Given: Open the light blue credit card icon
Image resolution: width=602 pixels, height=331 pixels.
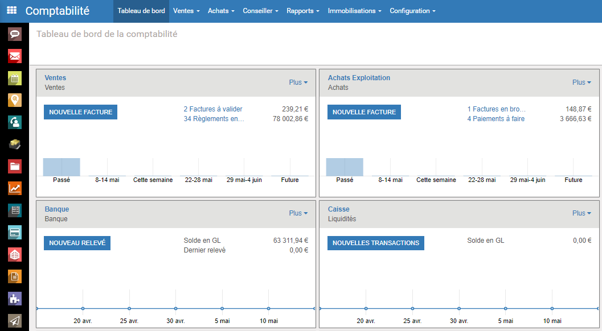Looking at the screenshot, I should (x=15, y=233).
